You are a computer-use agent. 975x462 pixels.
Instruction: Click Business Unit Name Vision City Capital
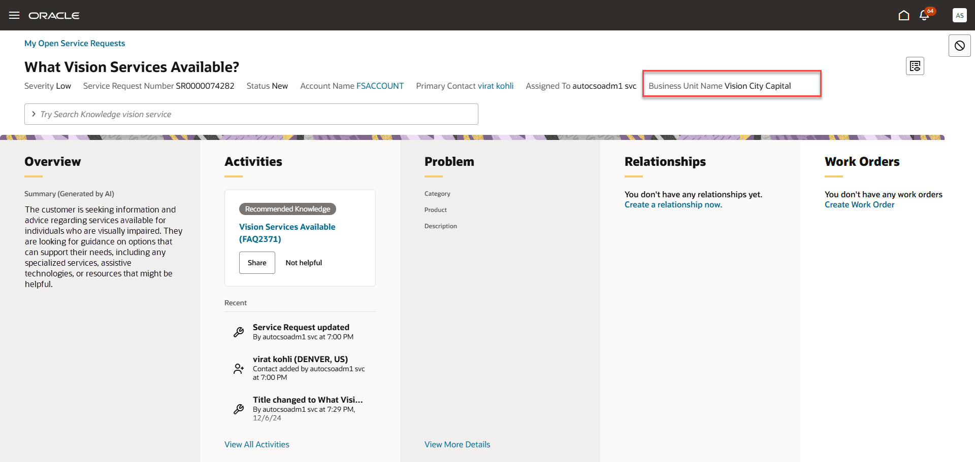tap(720, 86)
